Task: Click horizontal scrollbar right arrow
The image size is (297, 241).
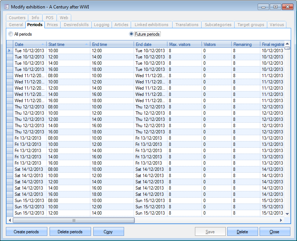Action: (x=281, y=220)
